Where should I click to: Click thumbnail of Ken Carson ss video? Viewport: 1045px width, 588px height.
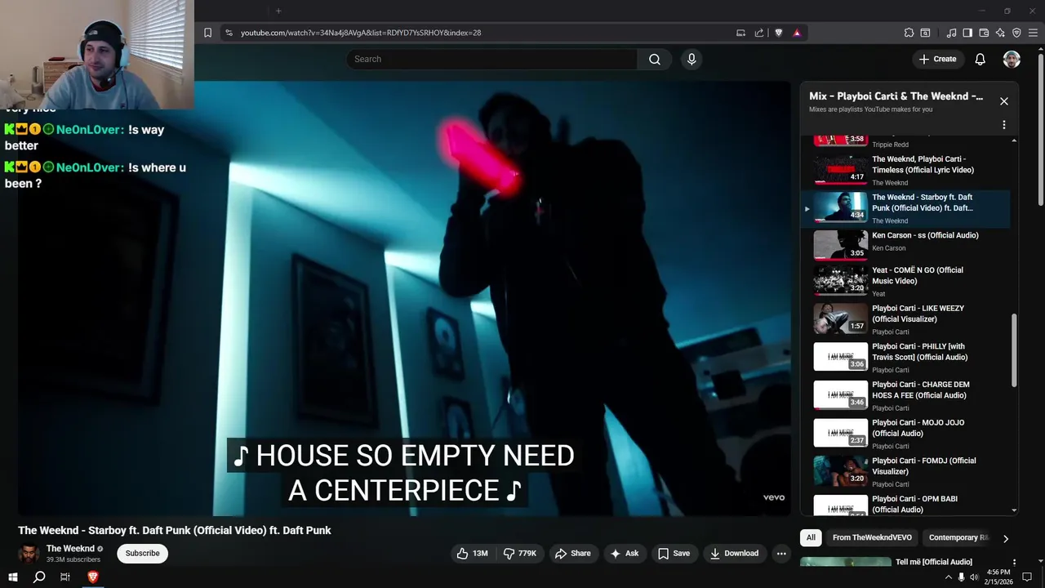(x=841, y=243)
